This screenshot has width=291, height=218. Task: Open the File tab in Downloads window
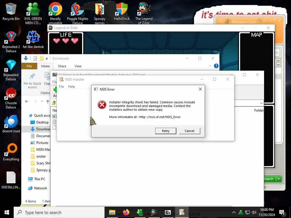click(29, 66)
